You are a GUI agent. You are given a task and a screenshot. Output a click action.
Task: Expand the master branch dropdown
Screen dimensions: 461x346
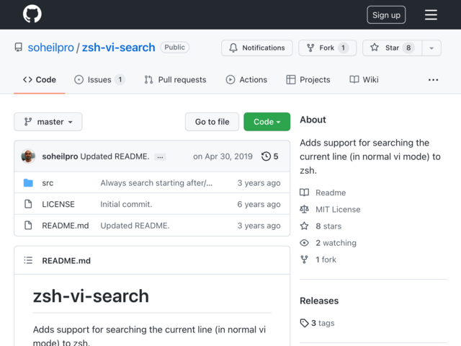point(48,122)
